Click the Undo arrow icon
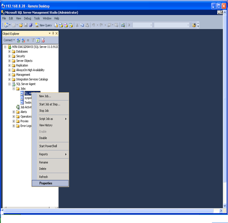The image size is (228, 223). click(94, 25)
